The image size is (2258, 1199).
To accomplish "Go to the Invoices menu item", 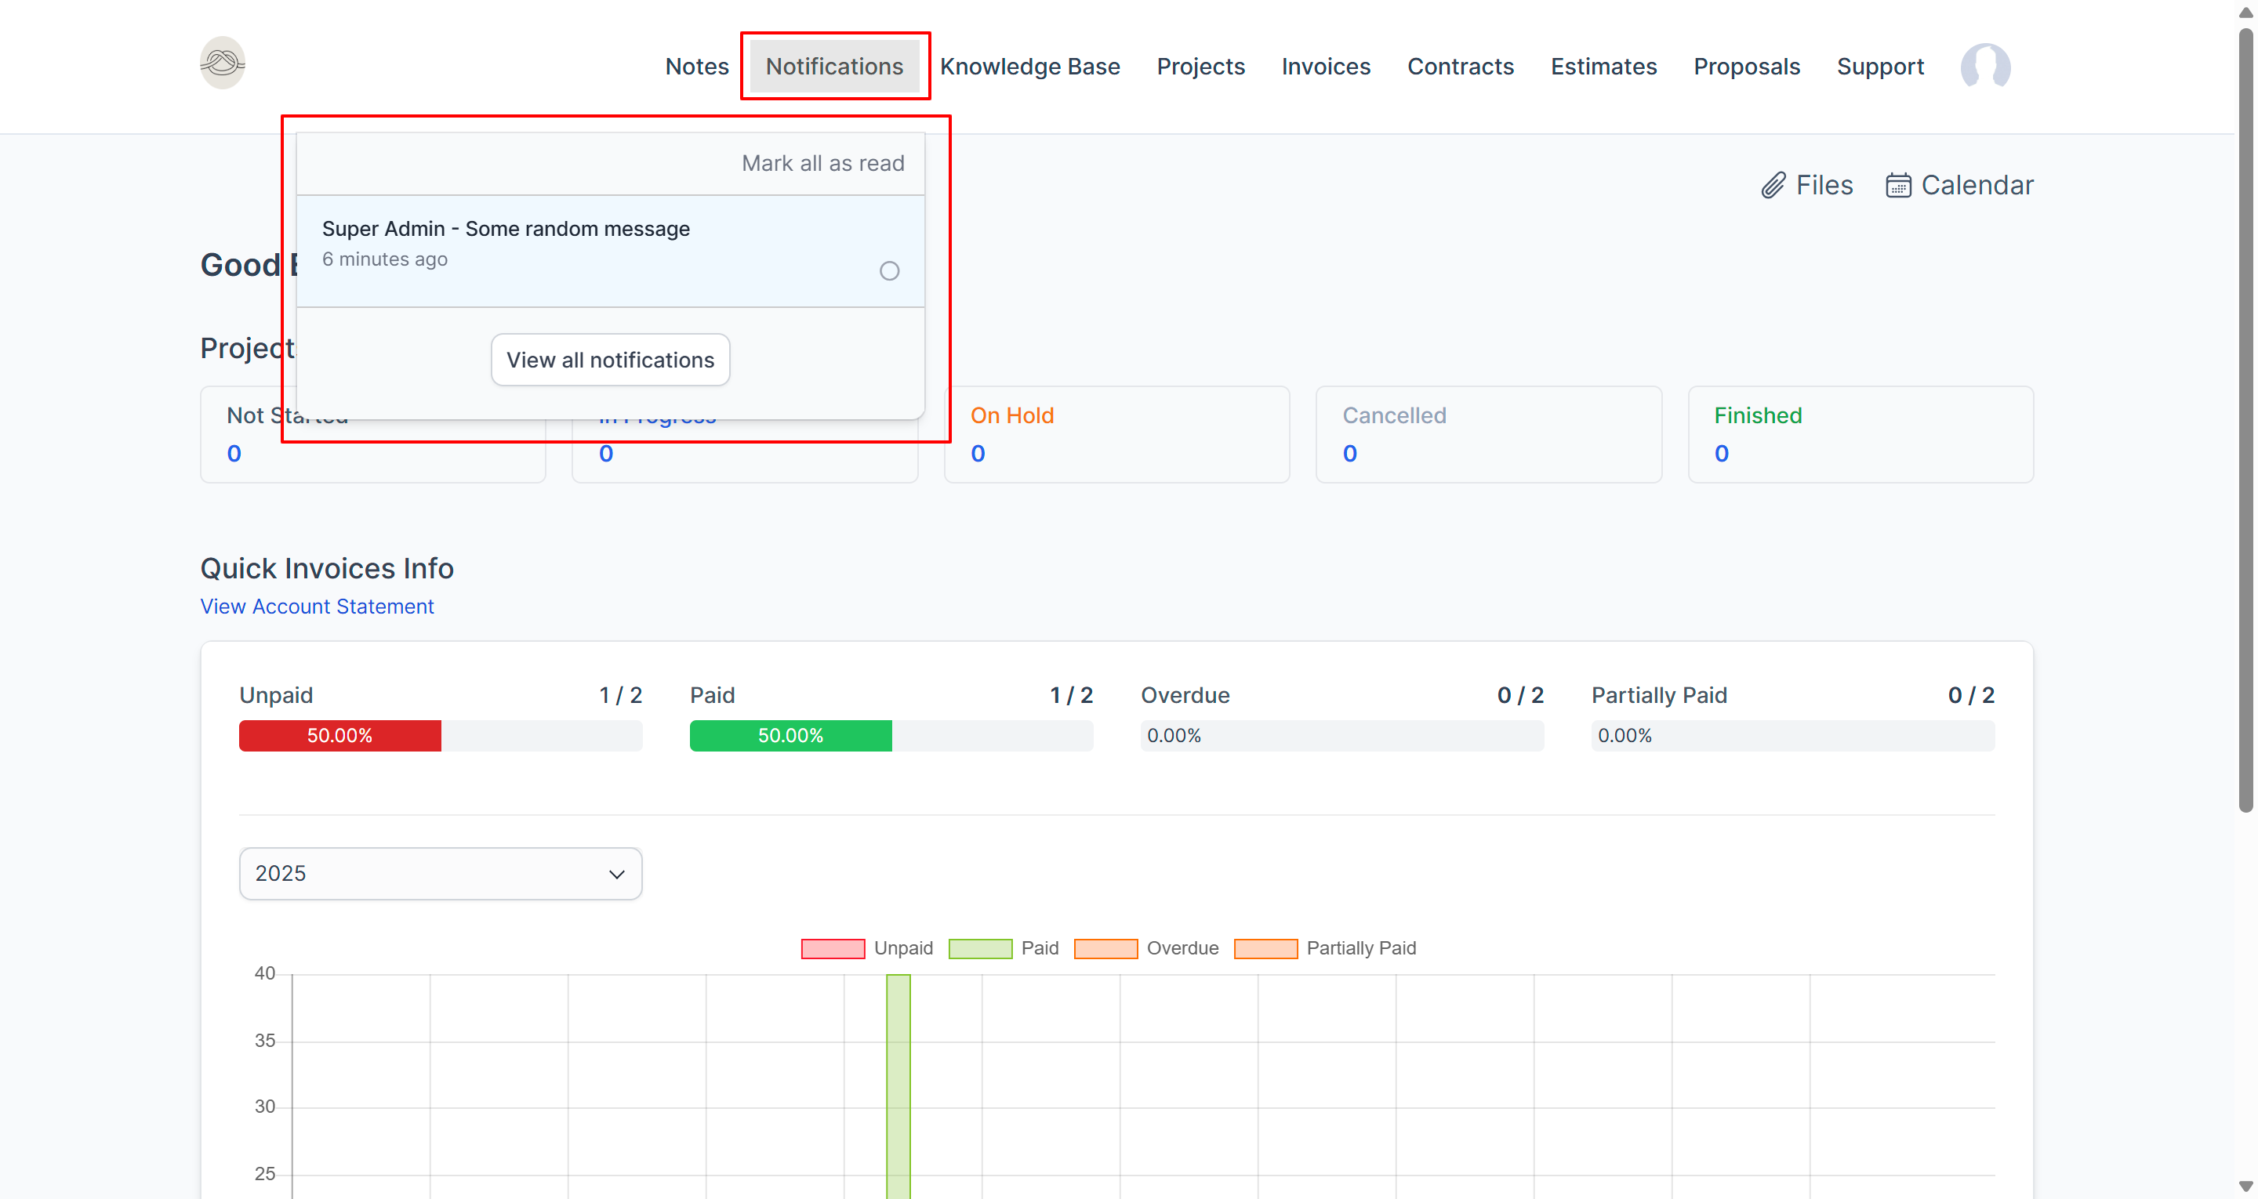I will point(1324,67).
